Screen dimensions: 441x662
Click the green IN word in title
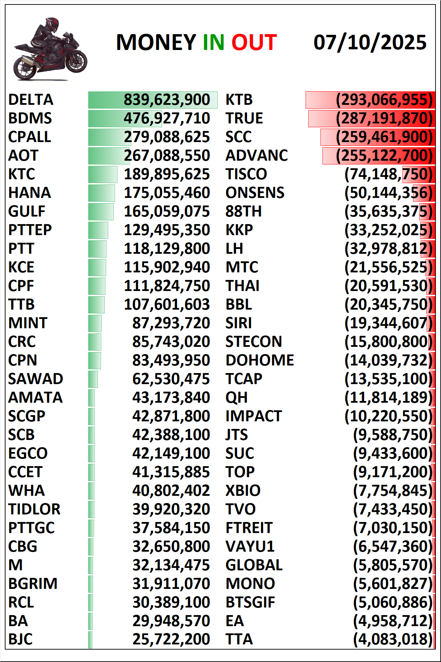[x=214, y=42]
